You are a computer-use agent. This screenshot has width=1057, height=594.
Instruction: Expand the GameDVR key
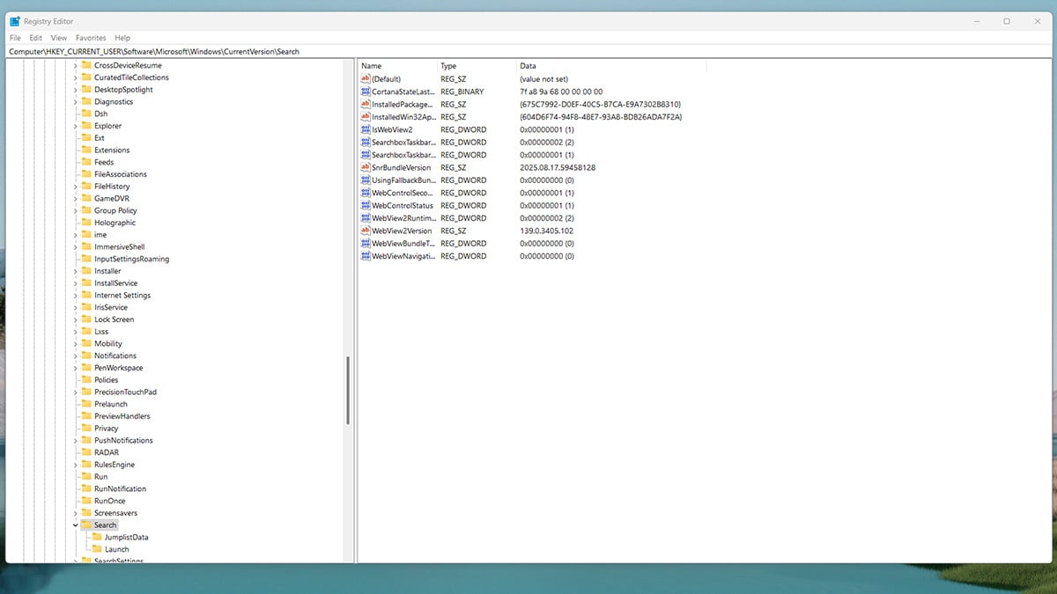coord(76,199)
